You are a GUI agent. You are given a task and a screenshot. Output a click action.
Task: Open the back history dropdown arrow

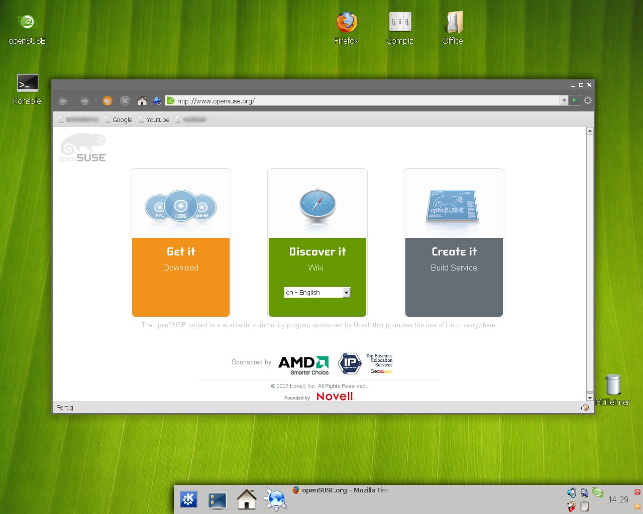[x=73, y=101]
